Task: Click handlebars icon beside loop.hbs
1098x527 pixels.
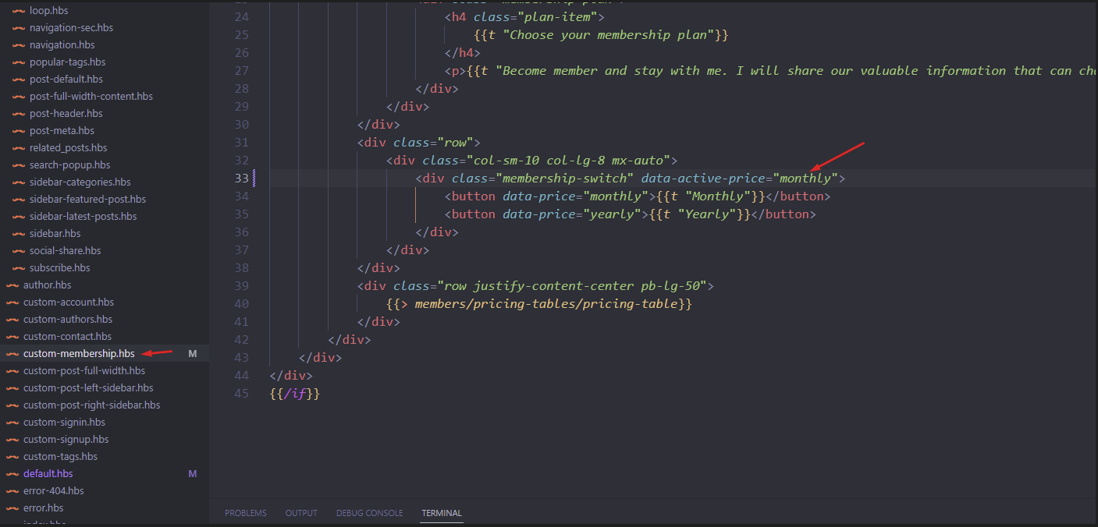Action: (18, 10)
